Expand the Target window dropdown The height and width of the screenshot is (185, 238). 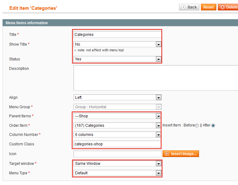coord(117,163)
